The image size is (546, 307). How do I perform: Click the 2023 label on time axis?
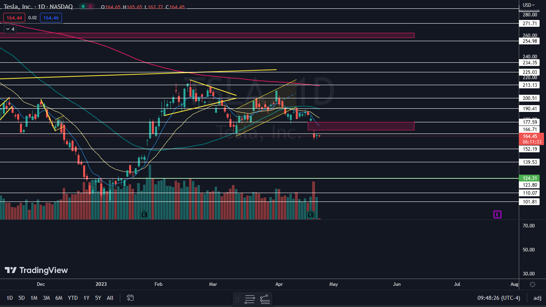101,284
